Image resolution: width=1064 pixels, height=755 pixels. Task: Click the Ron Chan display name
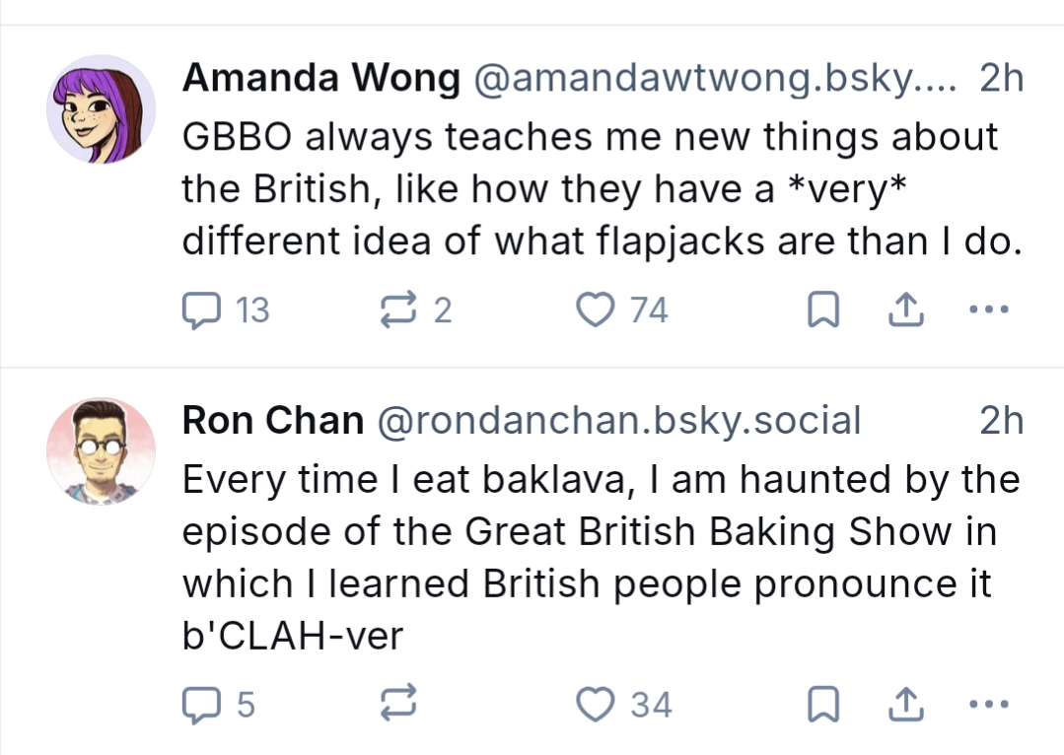(273, 421)
